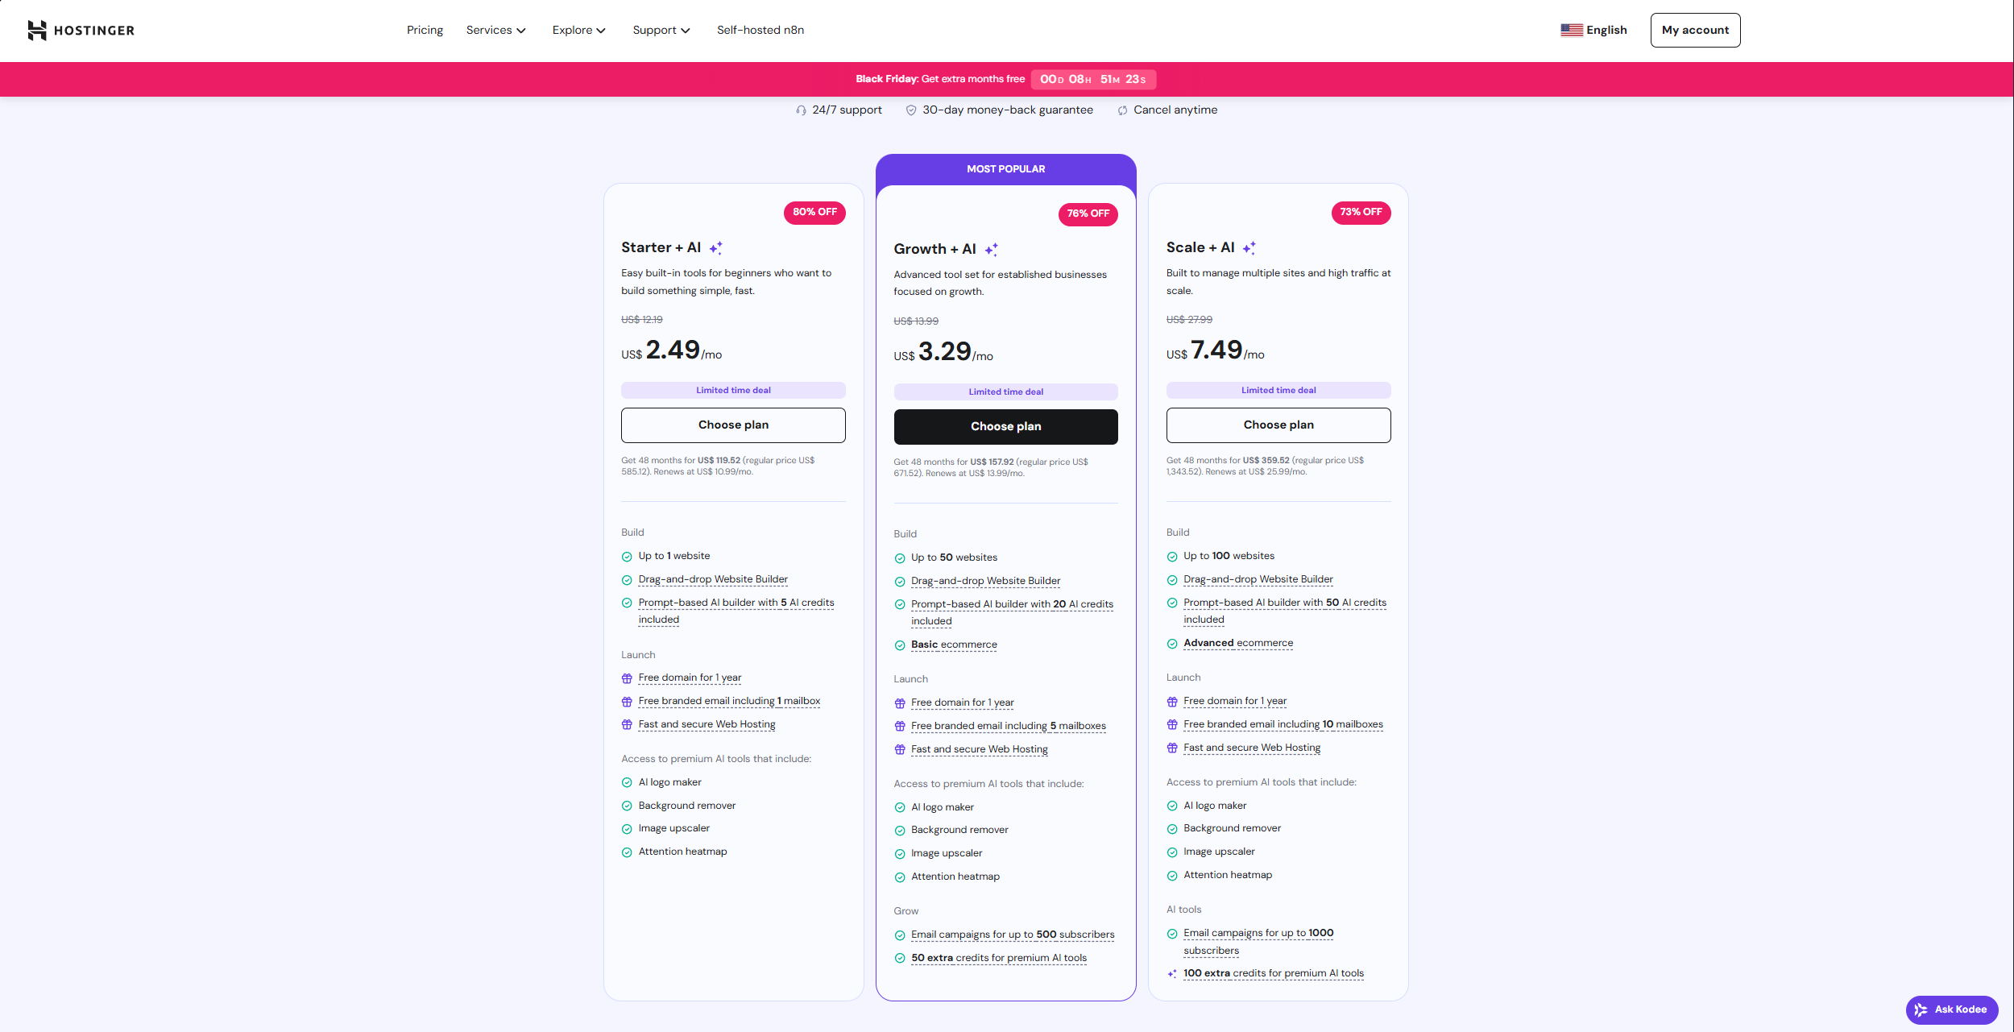This screenshot has height=1032, width=2014.
Task: Open the Support dropdown
Action: click(x=661, y=30)
